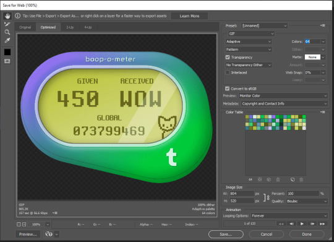Jump to the first animation frame
The width and height of the screenshot is (334, 242).
281,223
